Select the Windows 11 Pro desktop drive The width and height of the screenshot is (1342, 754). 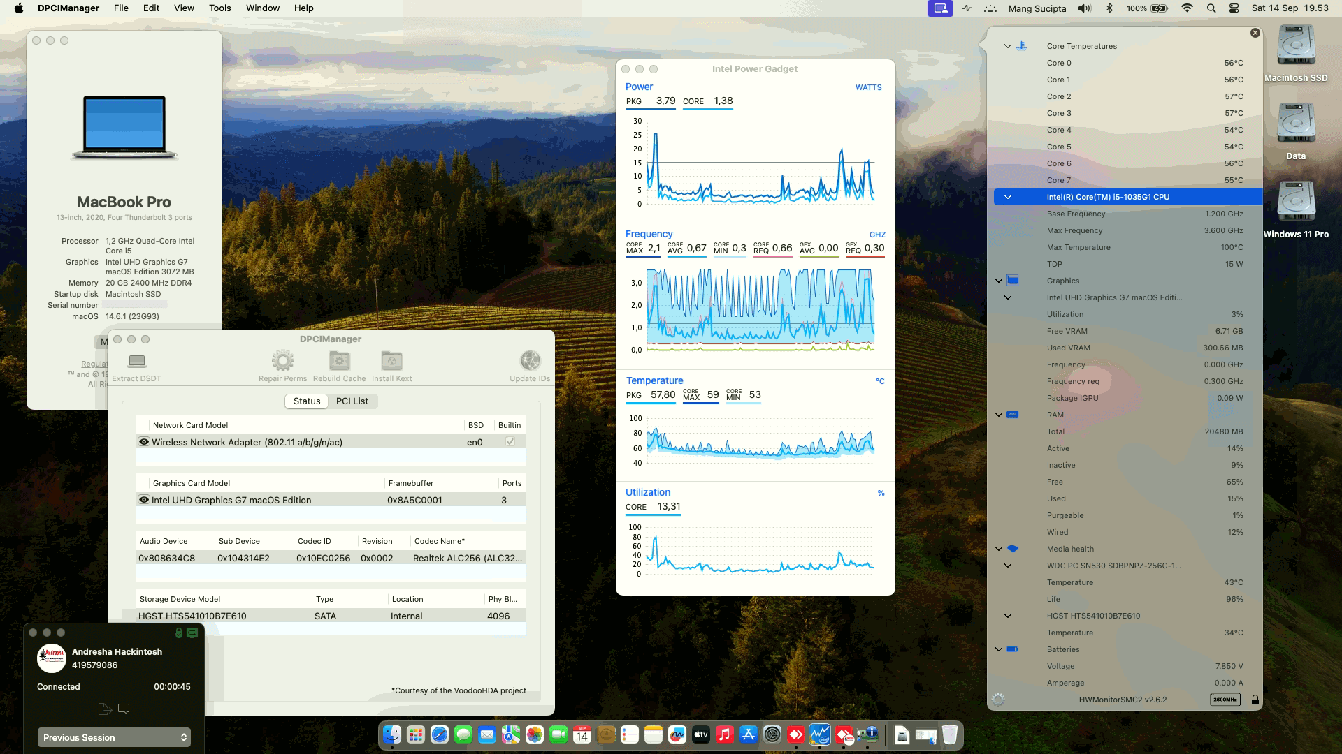1296,210
